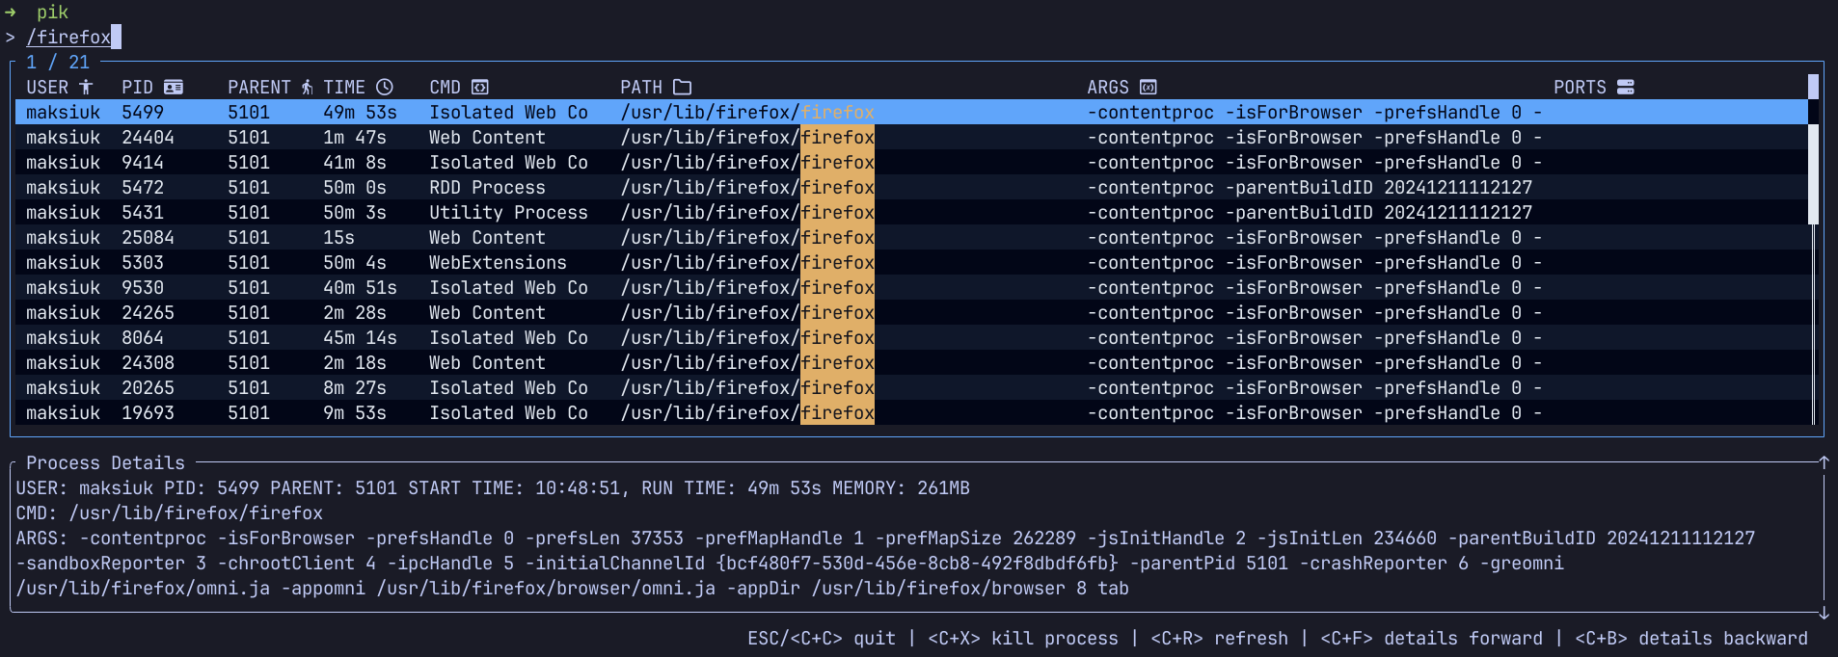
Task: Click the 45m 14s time cell
Action: 360,337
